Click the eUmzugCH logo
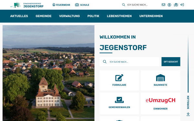 [x=161, y=100]
